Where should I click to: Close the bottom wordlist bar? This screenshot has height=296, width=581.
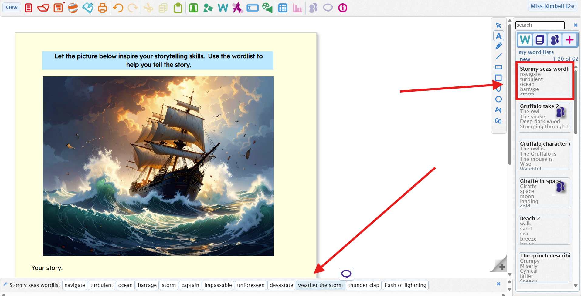[498, 284]
